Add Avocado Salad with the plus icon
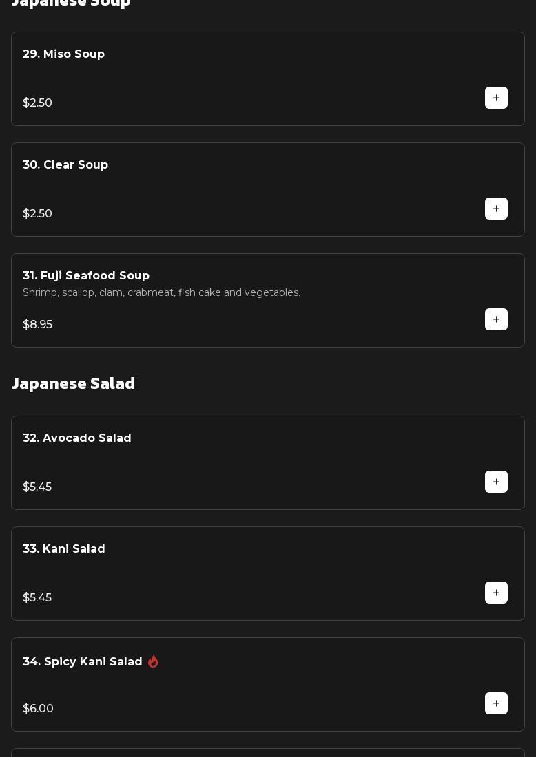Screen dimensions: 536x757 coord(496,482)
